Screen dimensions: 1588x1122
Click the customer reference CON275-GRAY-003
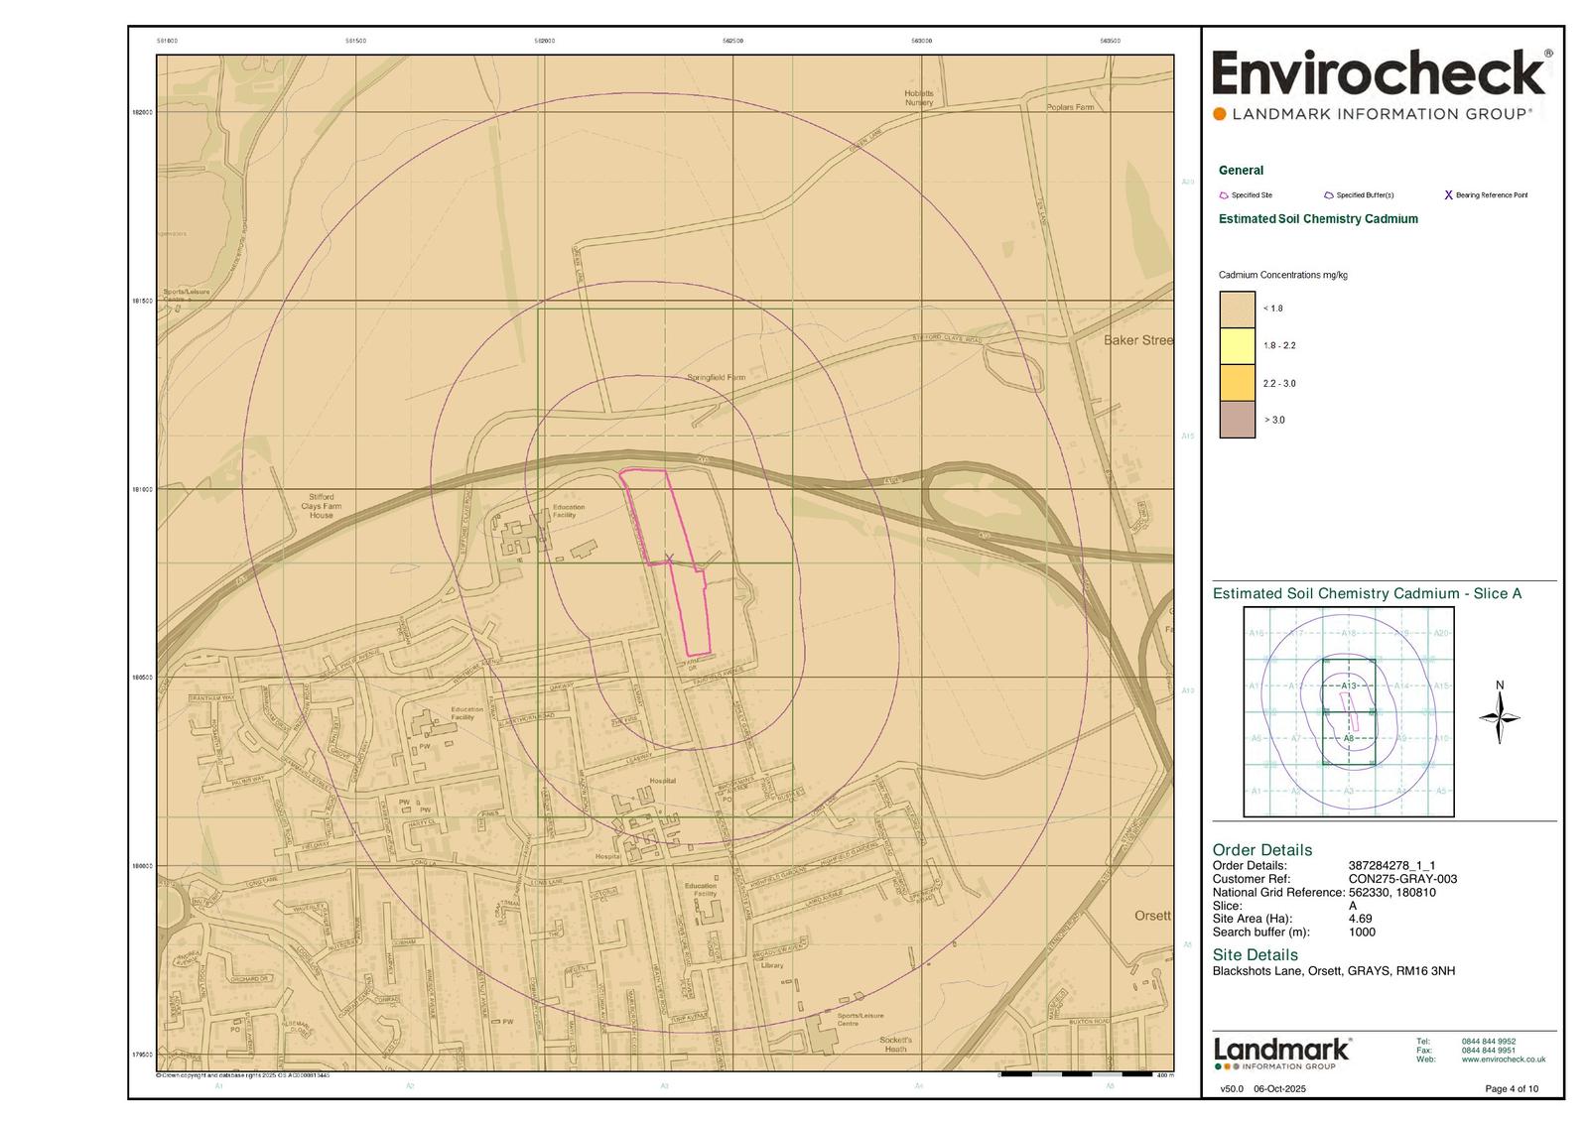(1401, 879)
